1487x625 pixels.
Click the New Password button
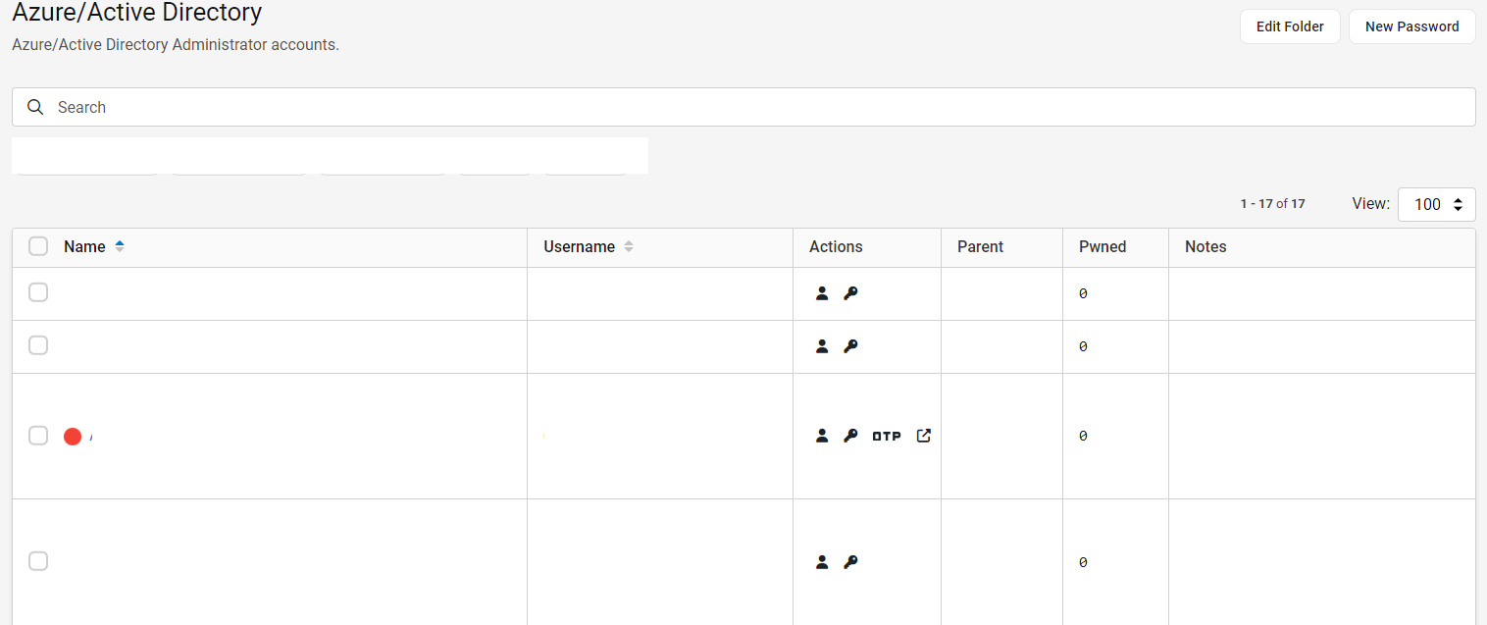click(1411, 26)
